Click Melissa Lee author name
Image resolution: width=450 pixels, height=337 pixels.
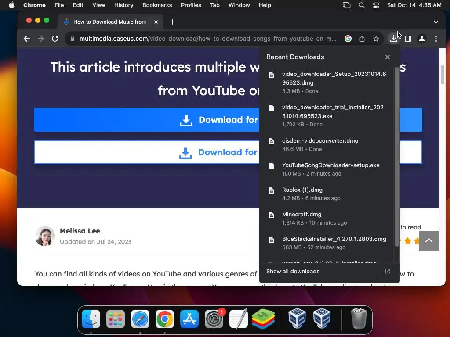(80, 231)
